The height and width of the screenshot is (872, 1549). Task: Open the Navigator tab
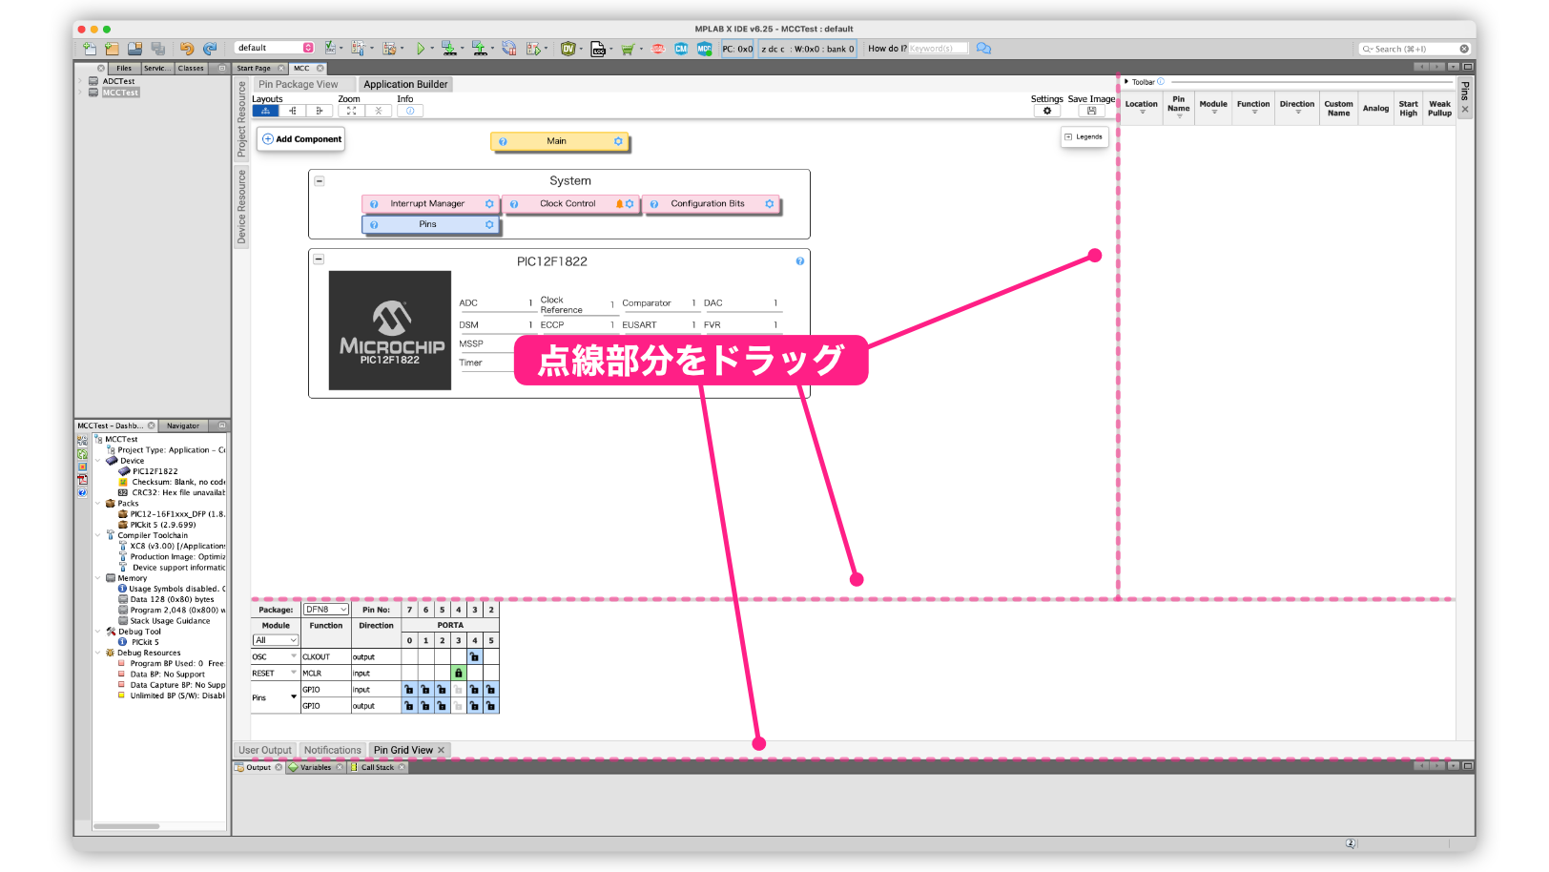(x=183, y=426)
